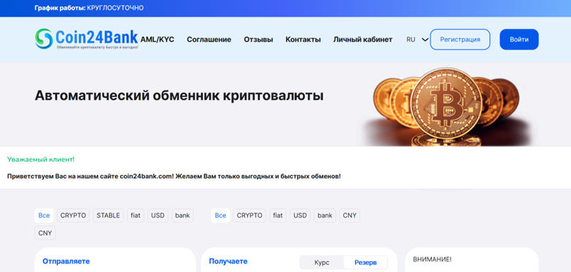Select CNY filter in send column
The image size is (571, 272).
click(x=45, y=233)
